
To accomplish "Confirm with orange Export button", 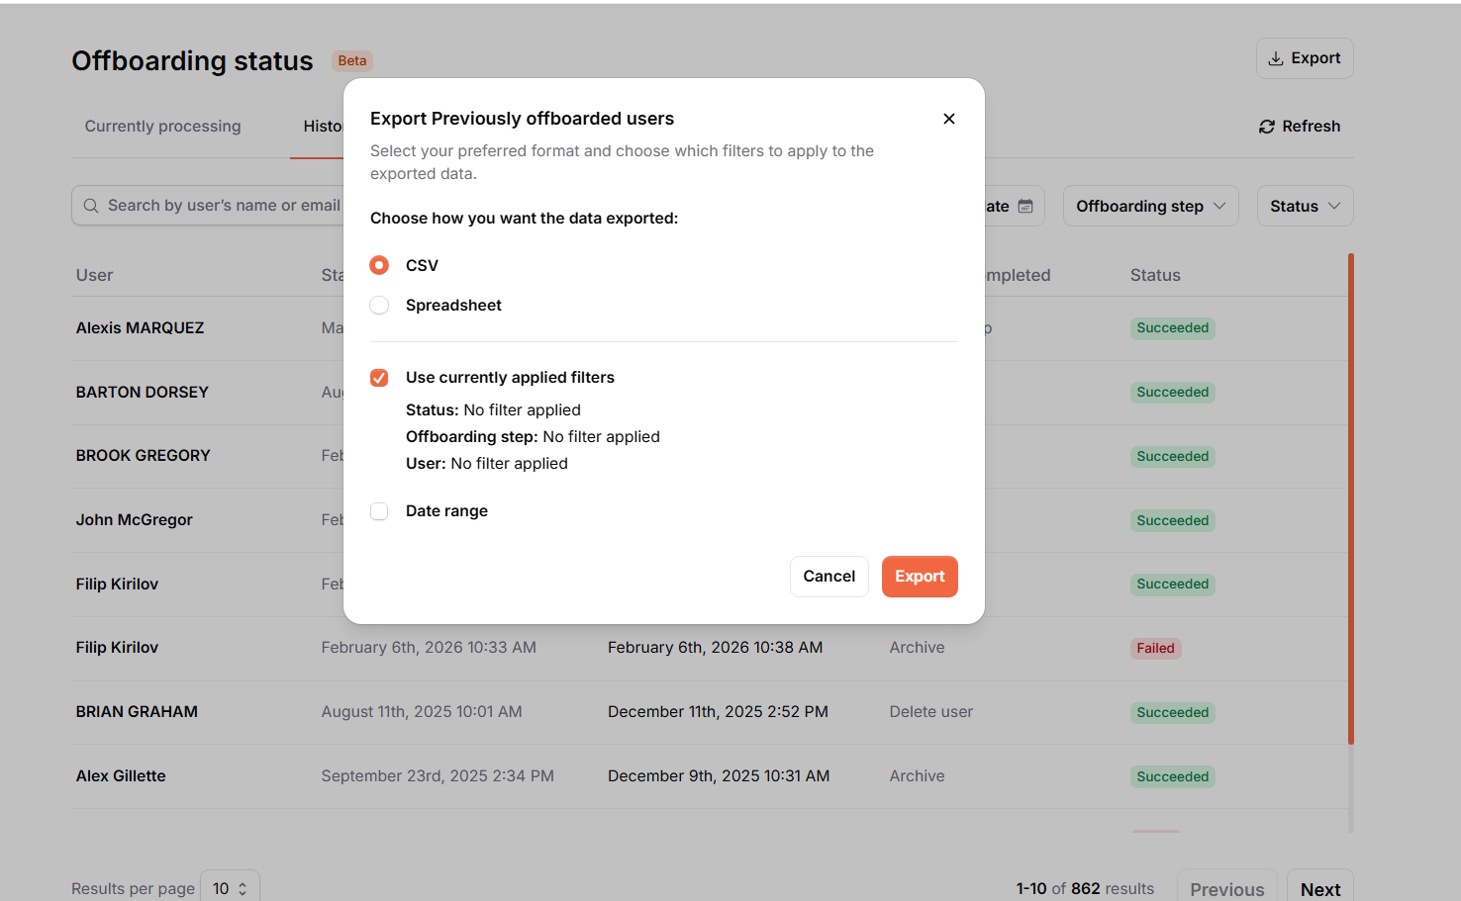I will coord(920,577).
